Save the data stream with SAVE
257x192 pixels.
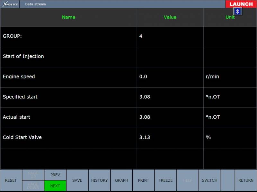click(x=77, y=180)
